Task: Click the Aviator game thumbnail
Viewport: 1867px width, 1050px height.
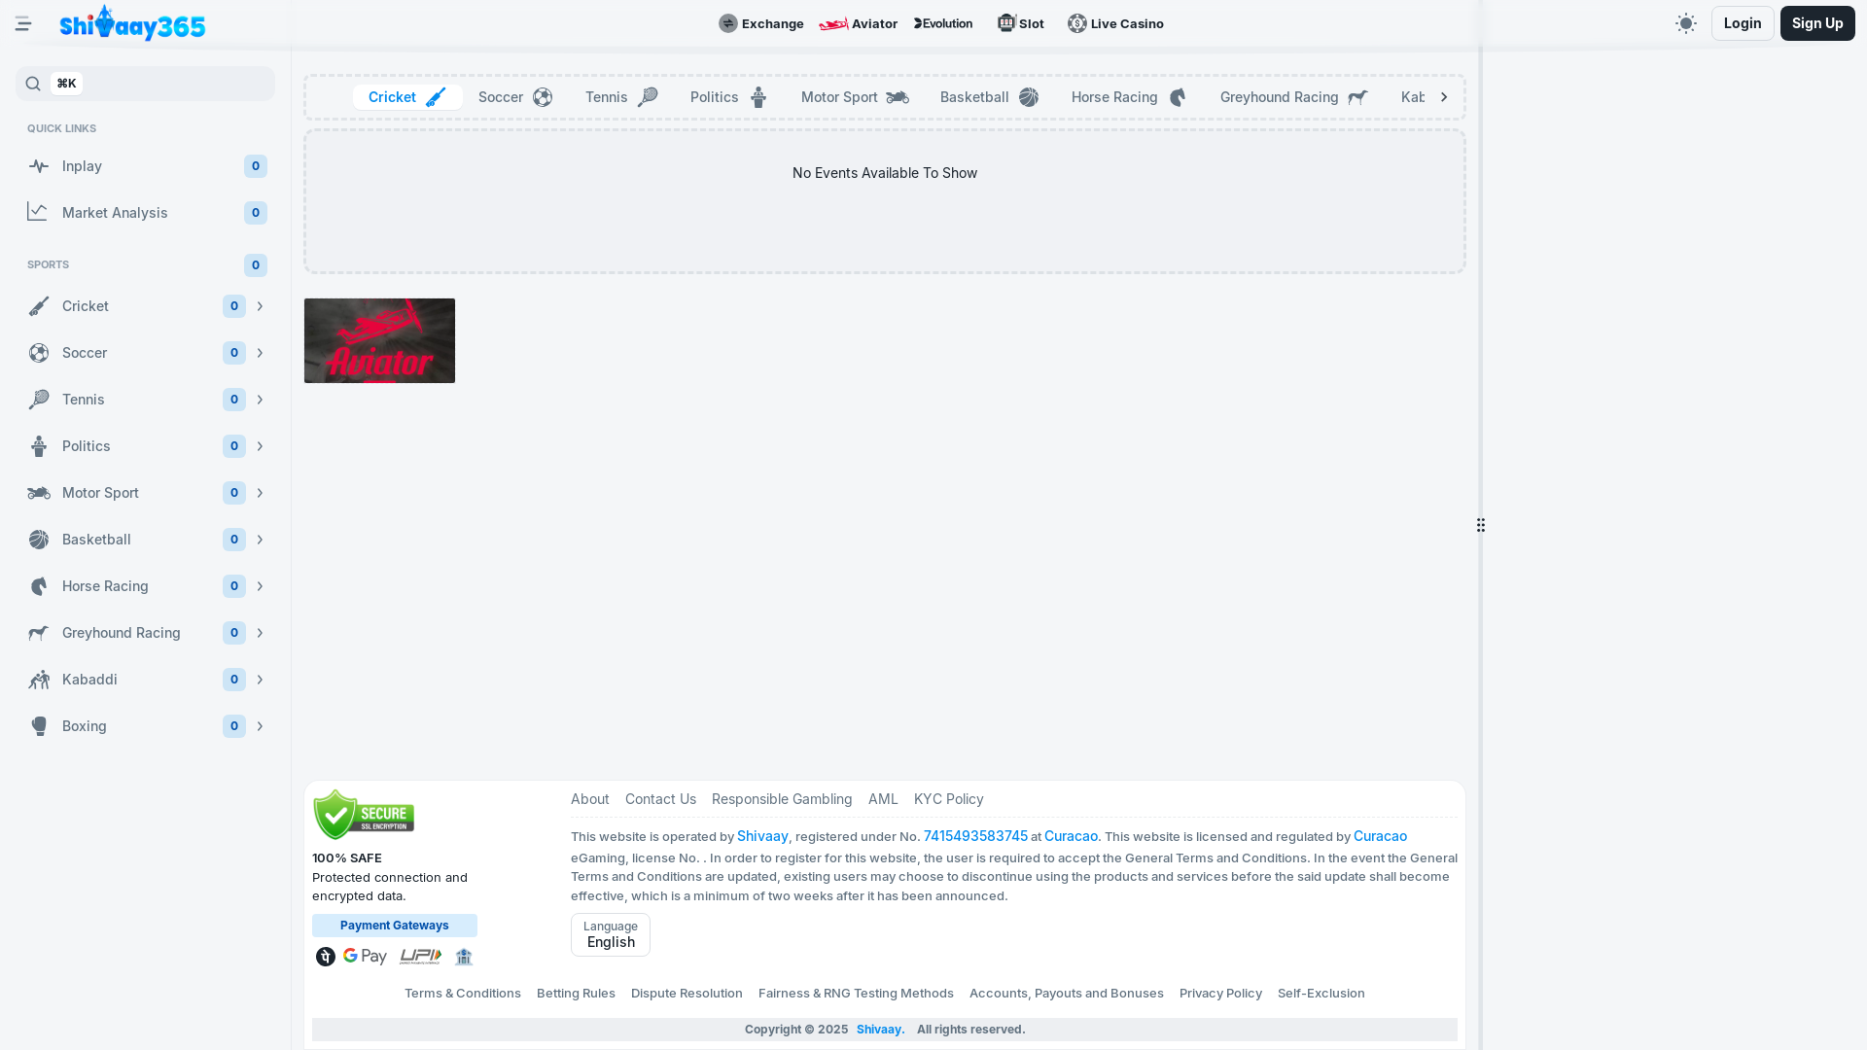Action: coord(379,340)
